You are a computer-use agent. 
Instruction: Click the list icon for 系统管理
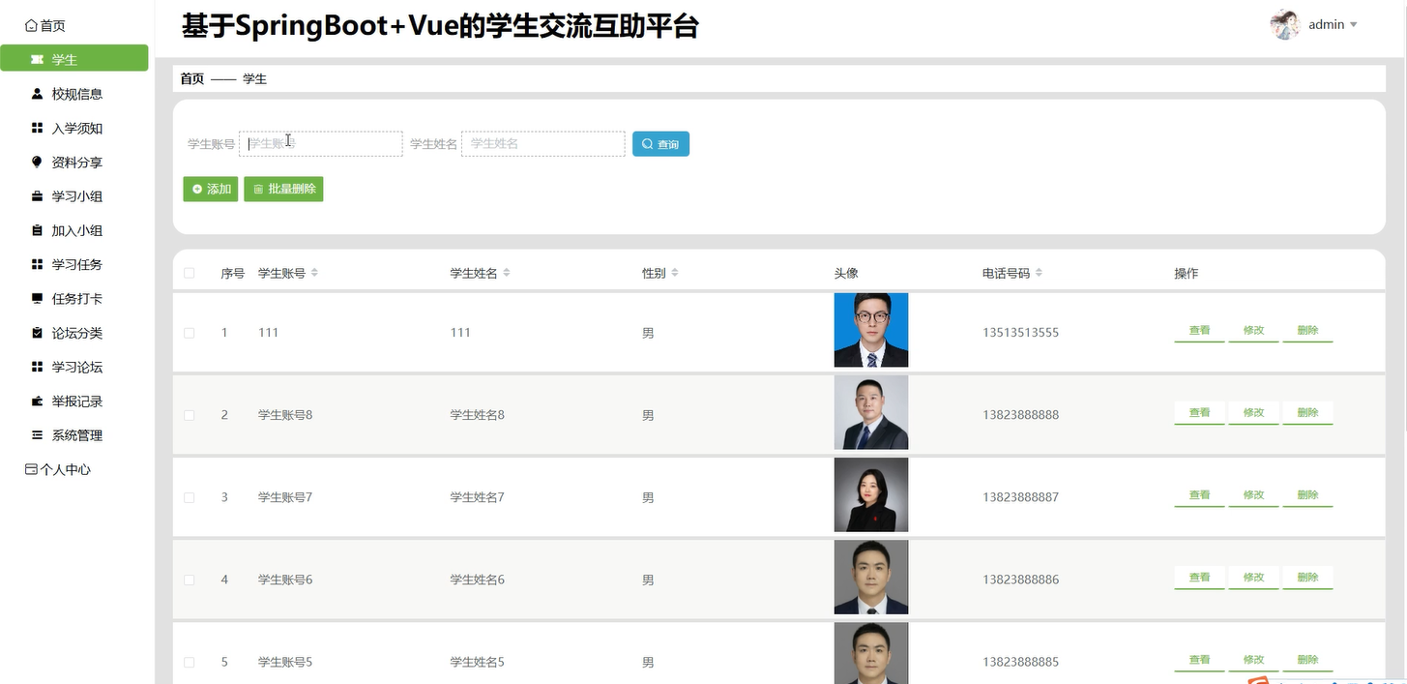pos(37,435)
